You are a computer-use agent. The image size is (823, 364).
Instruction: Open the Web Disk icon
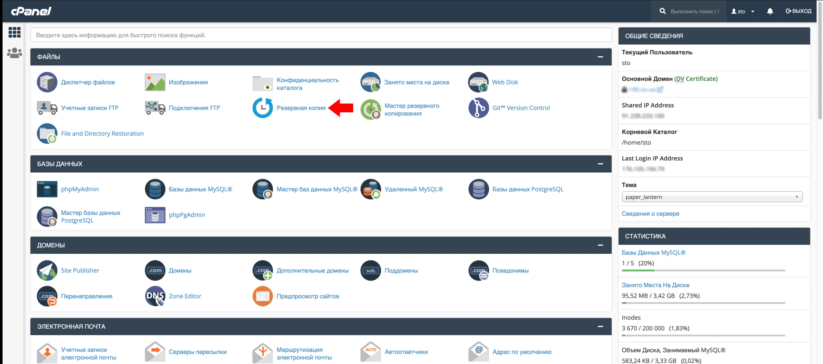[478, 82]
